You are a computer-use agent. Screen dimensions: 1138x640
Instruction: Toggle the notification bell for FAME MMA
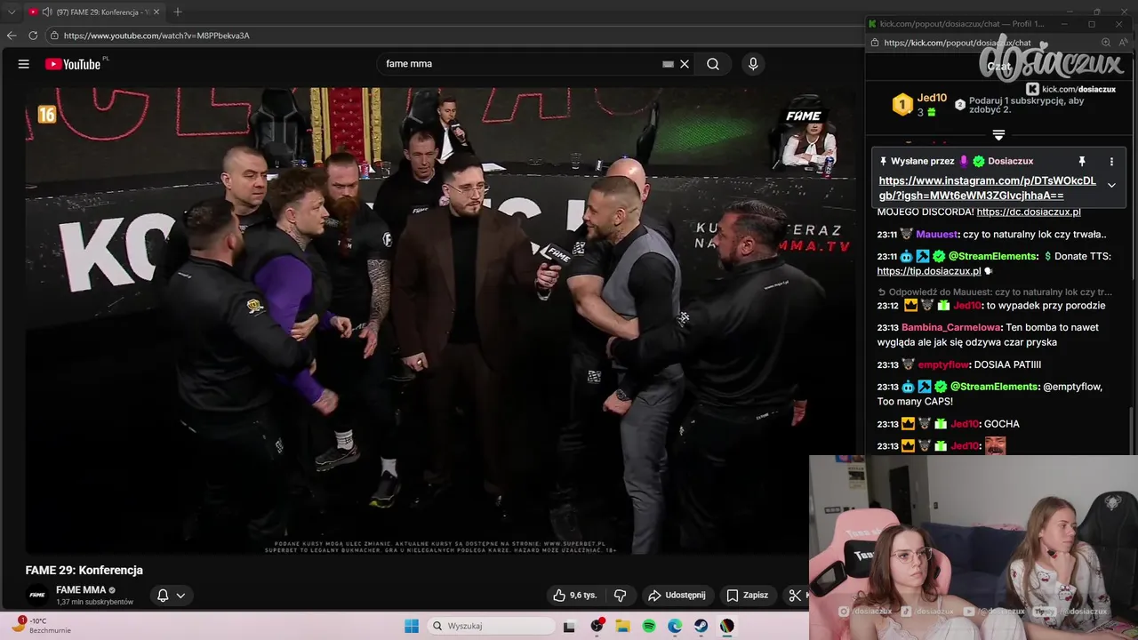pos(163,596)
